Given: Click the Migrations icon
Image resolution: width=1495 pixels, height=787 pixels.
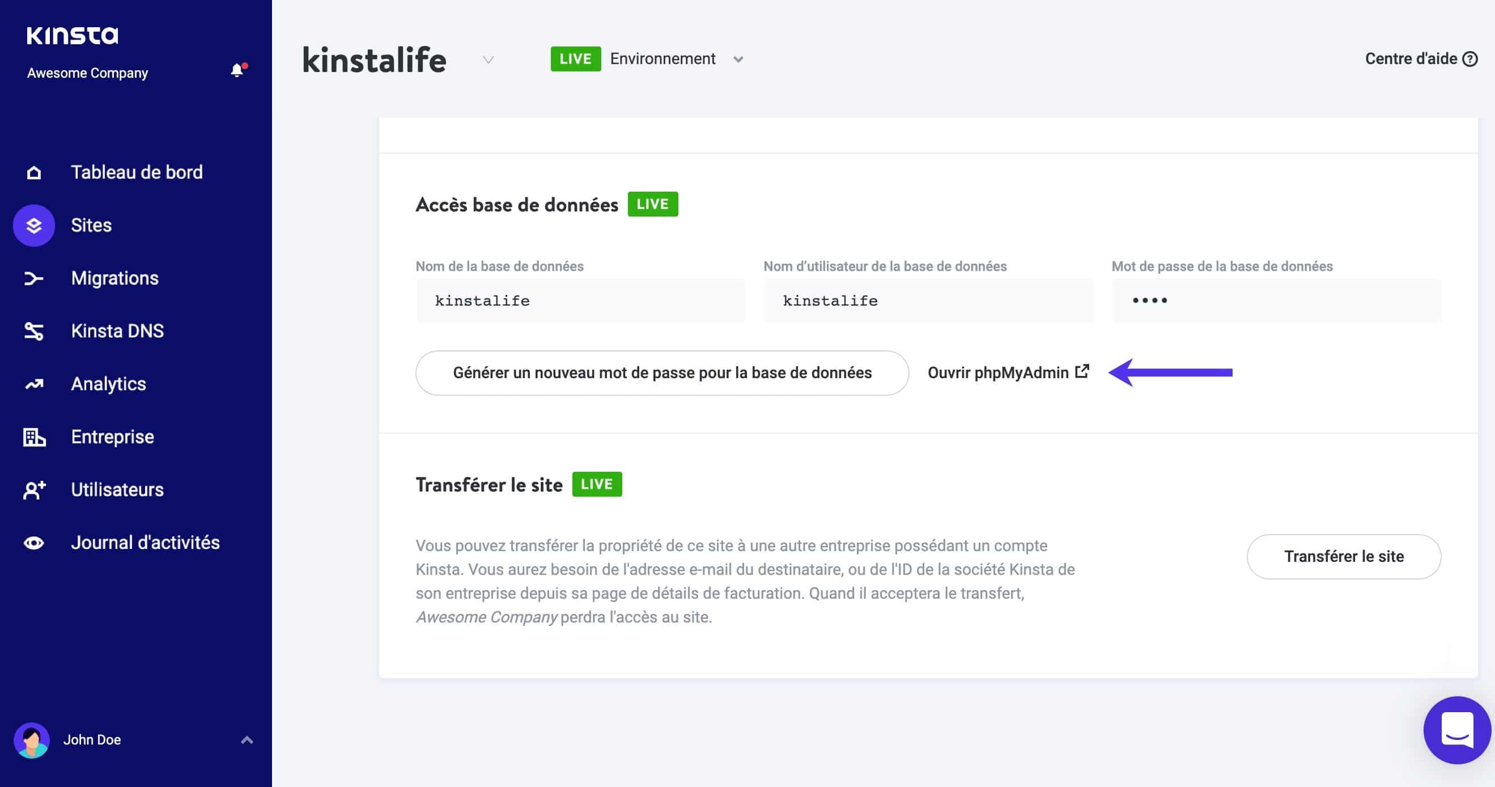Looking at the screenshot, I should tap(33, 278).
